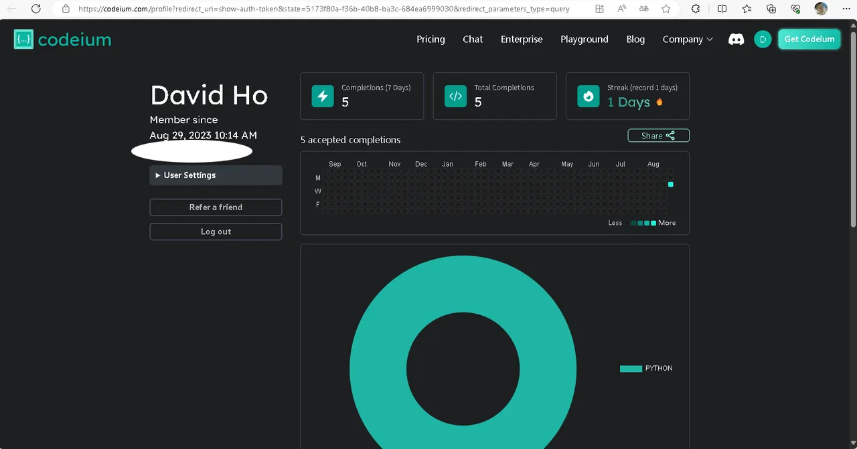Click the Translate page icon
The height and width of the screenshot is (449, 857).
click(x=644, y=9)
